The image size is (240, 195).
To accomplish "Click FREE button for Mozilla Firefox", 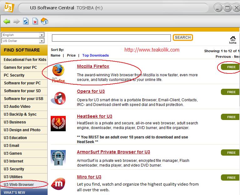I will coord(230,67).
